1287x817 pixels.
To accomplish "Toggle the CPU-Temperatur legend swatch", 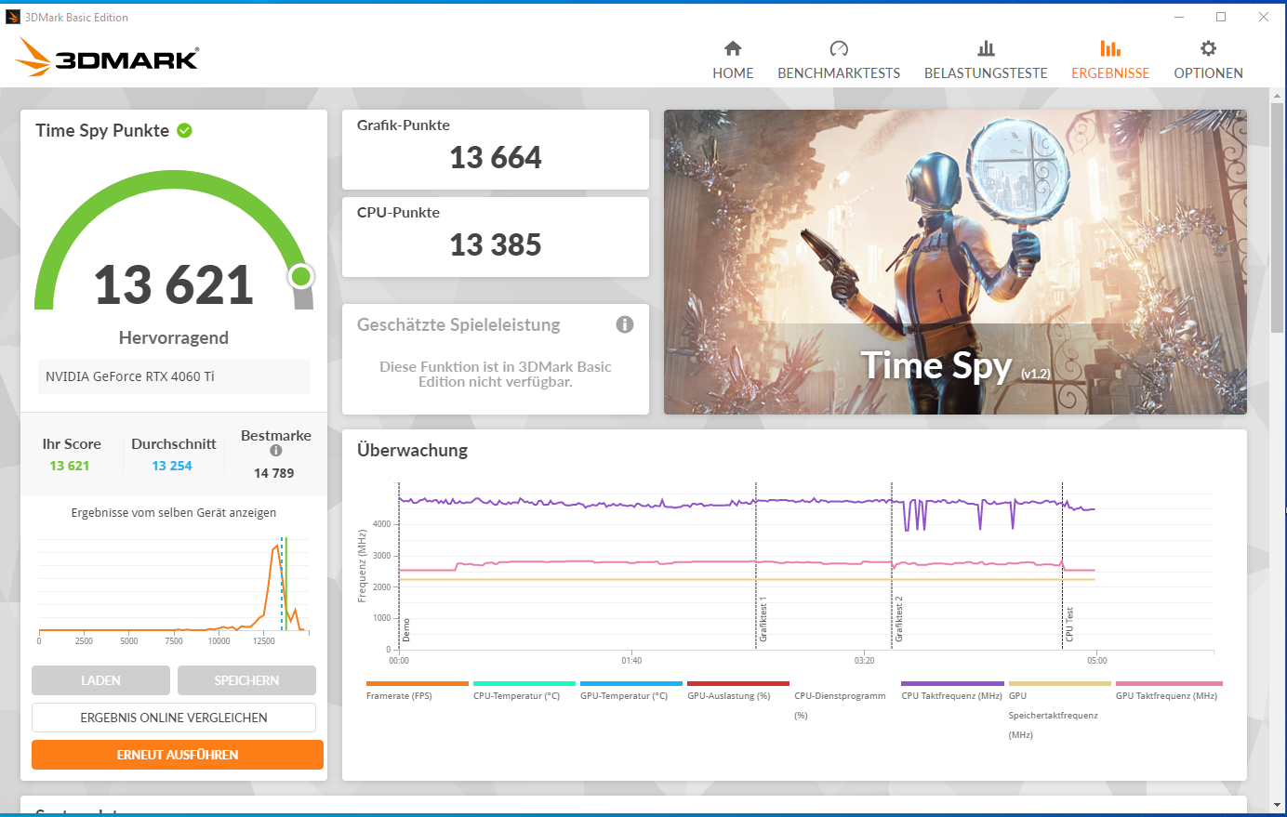I will (x=524, y=683).
